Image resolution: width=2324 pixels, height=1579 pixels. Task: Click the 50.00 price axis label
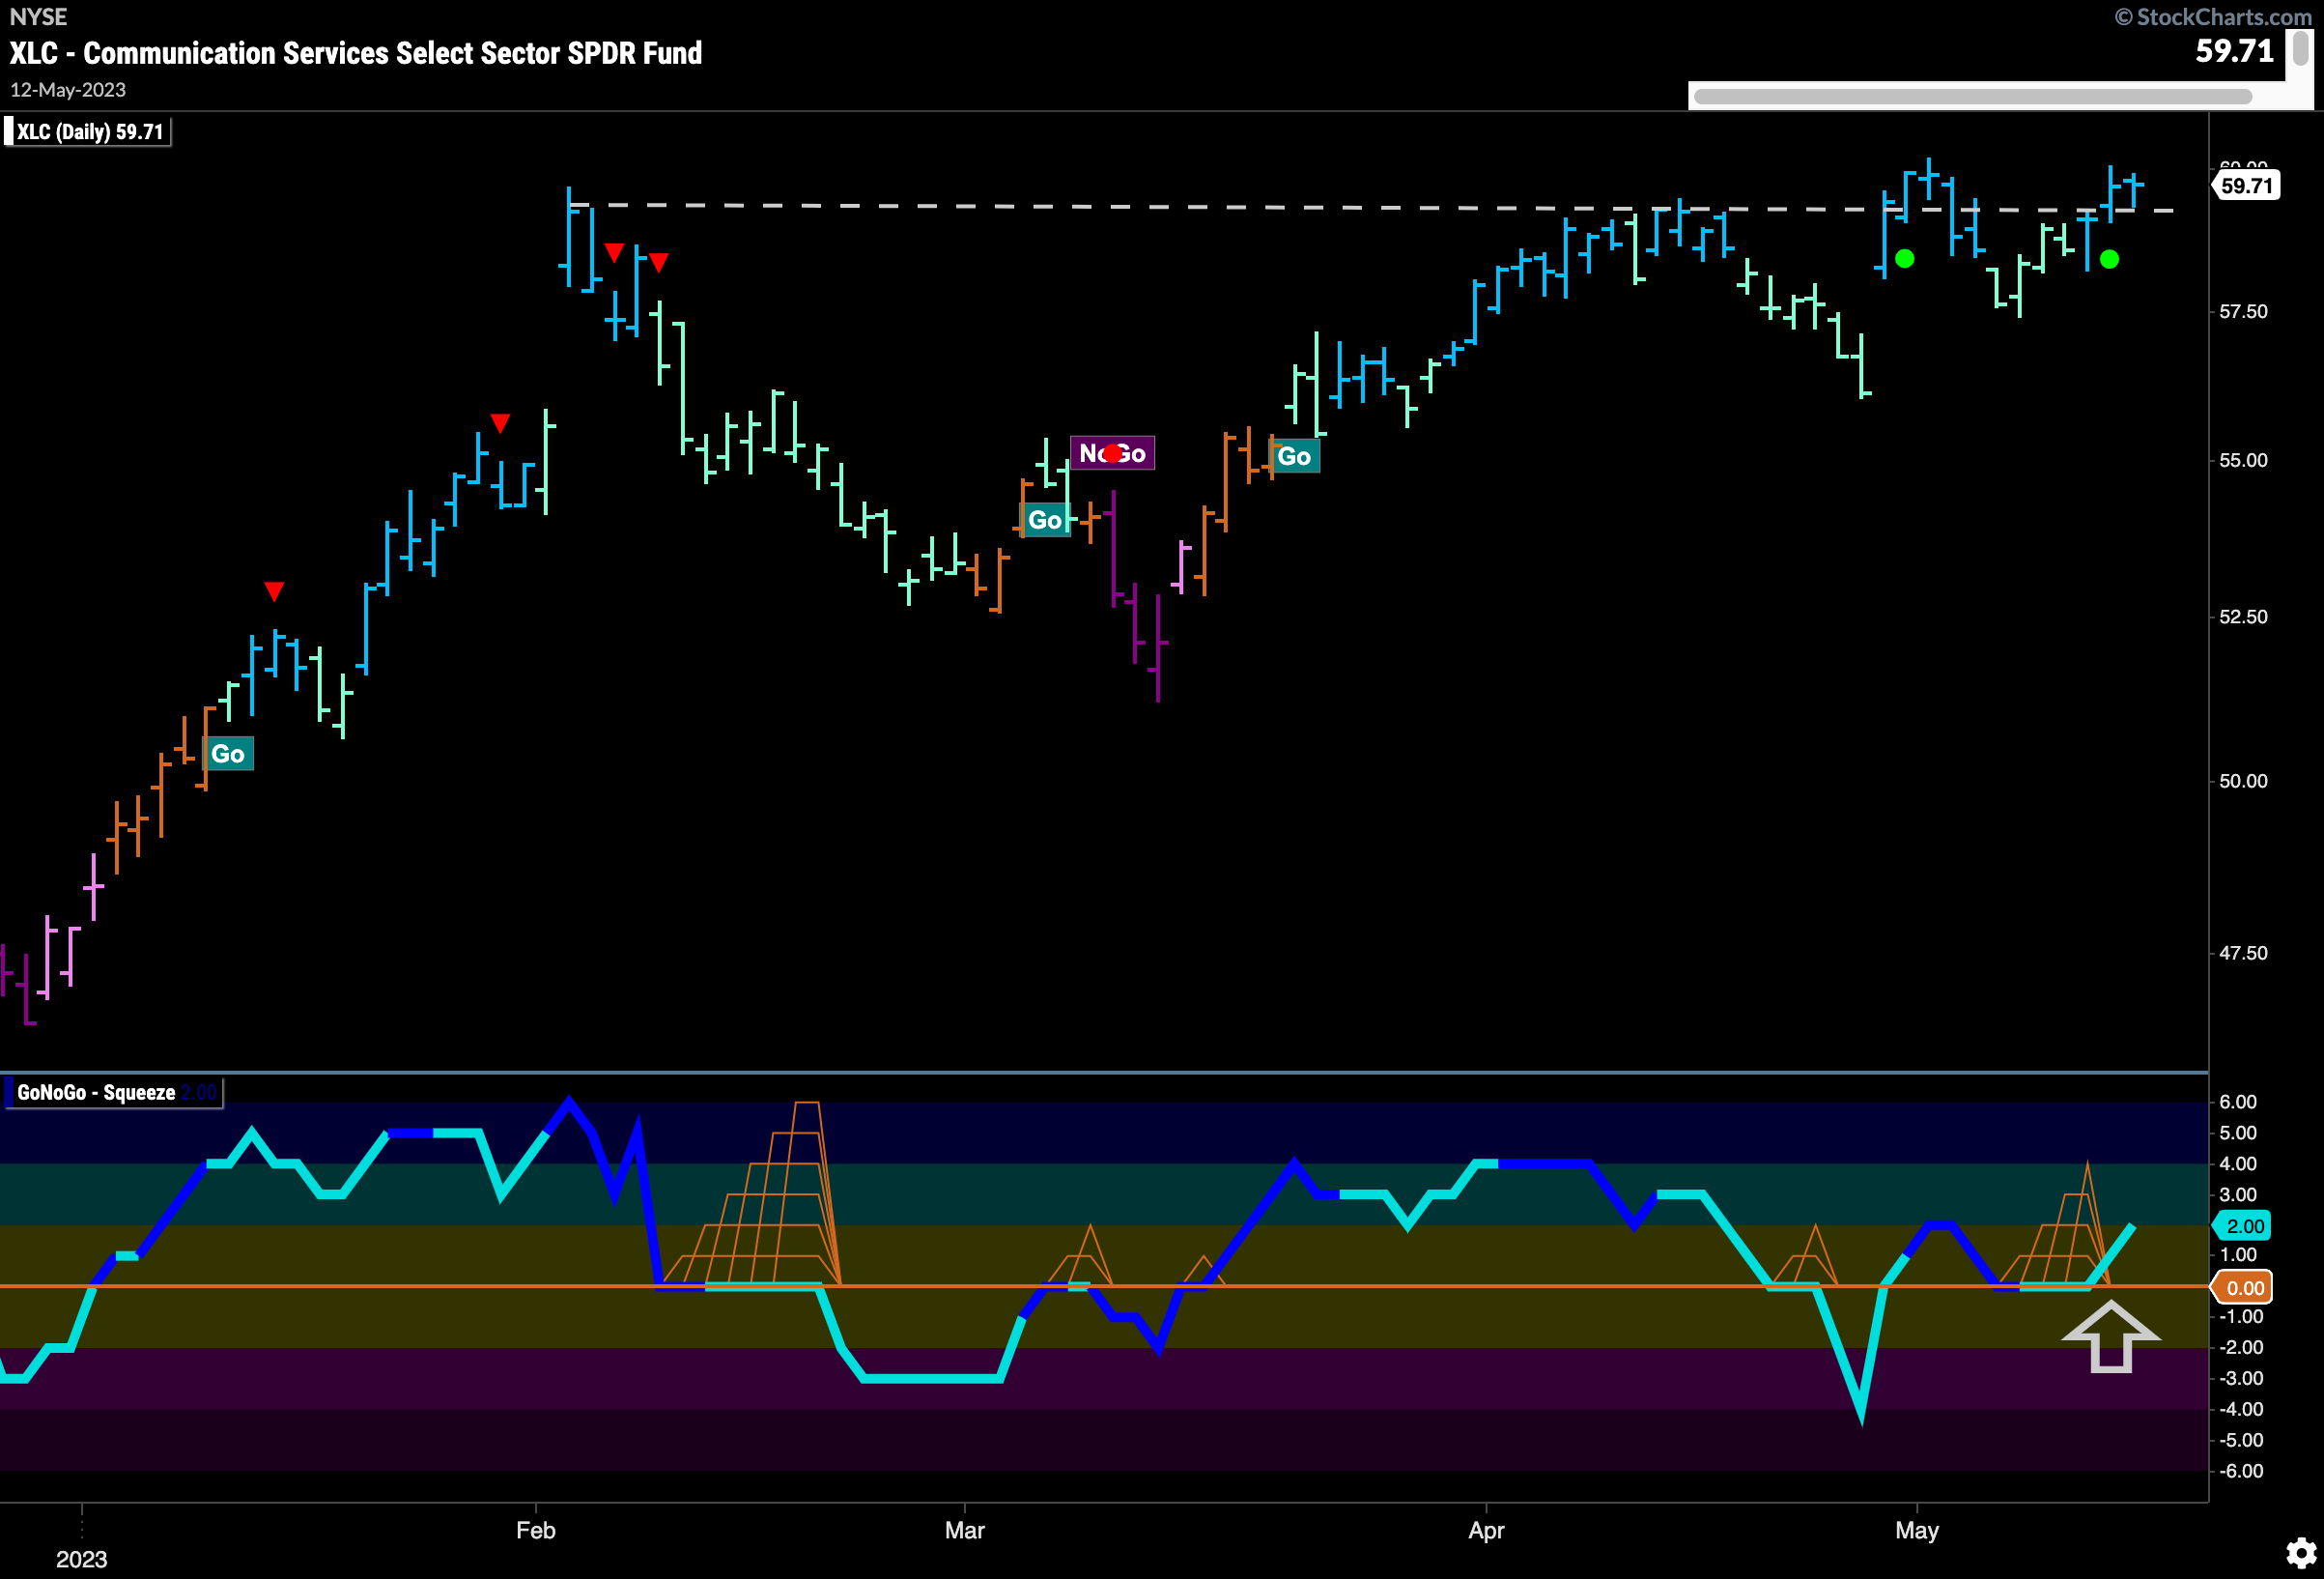(x=2243, y=782)
